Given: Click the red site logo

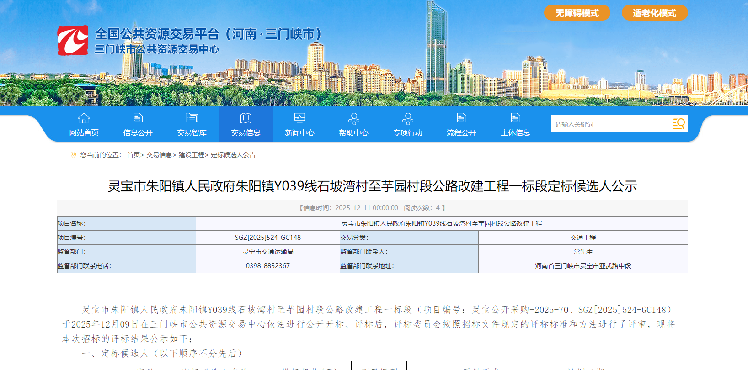Looking at the screenshot, I should [x=73, y=41].
